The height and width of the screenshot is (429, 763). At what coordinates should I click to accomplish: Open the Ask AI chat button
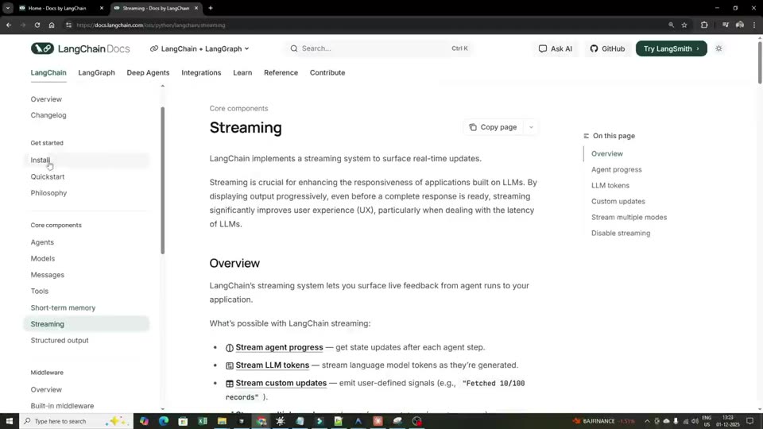[x=556, y=48]
